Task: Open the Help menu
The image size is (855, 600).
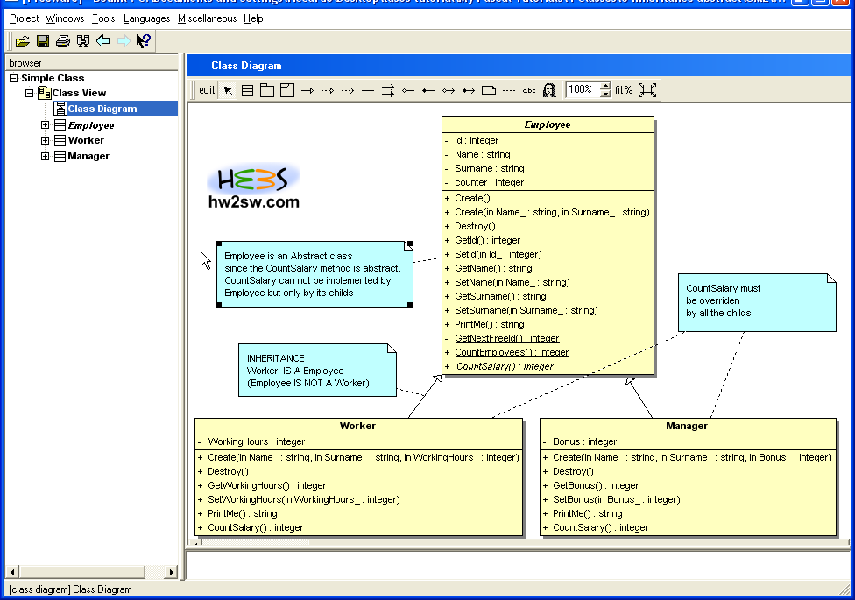Action: (x=253, y=18)
